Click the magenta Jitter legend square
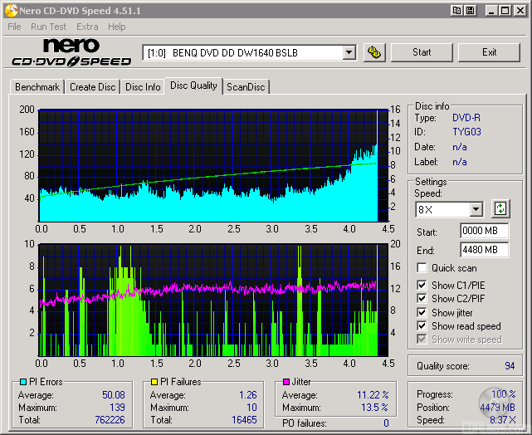 tap(285, 383)
